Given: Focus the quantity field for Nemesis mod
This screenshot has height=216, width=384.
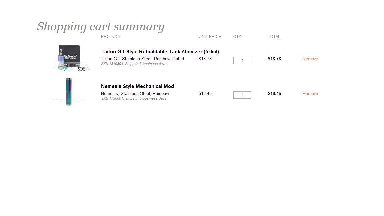Looking at the screenshot, I should point(242,95).
